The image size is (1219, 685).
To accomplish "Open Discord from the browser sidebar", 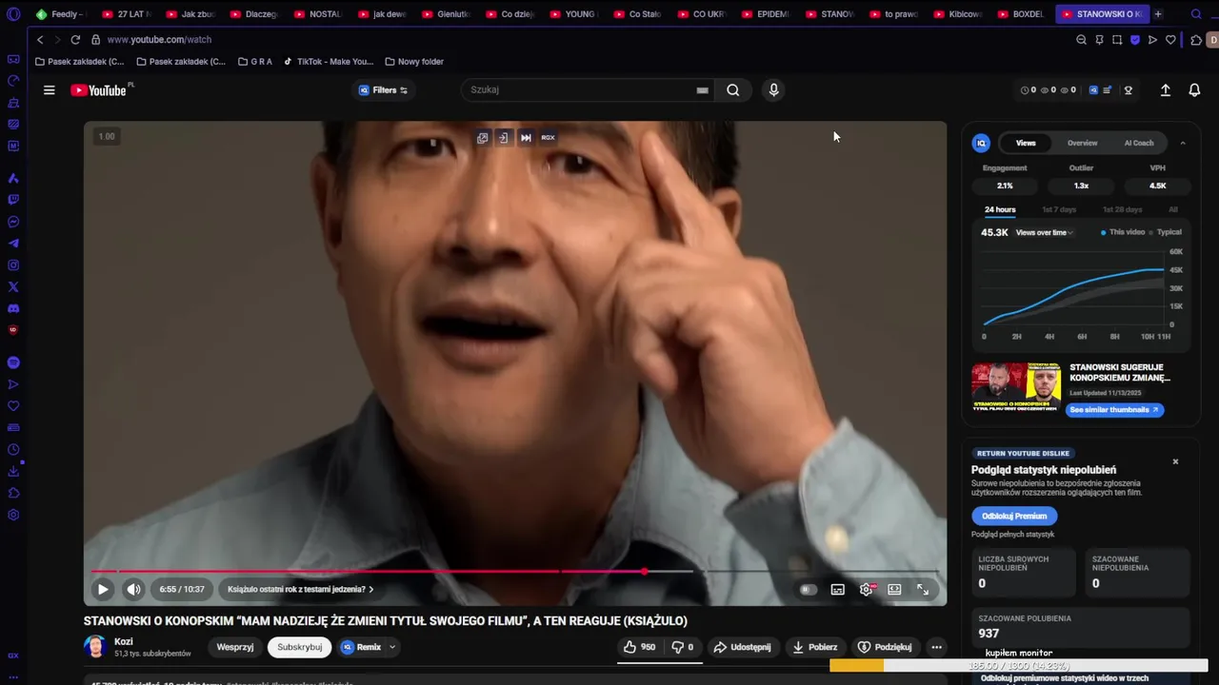I will coord(13,309).
